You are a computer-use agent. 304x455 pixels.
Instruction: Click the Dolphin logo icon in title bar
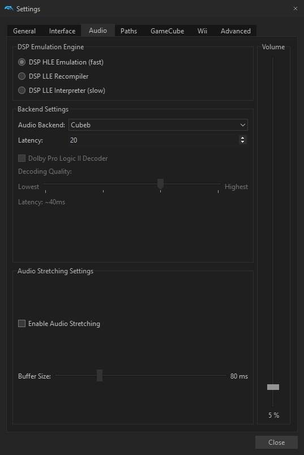(x=8, y=8)
